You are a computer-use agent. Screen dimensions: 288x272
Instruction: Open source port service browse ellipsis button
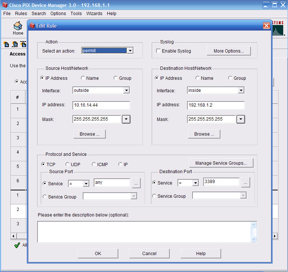(x=136, y=183)
